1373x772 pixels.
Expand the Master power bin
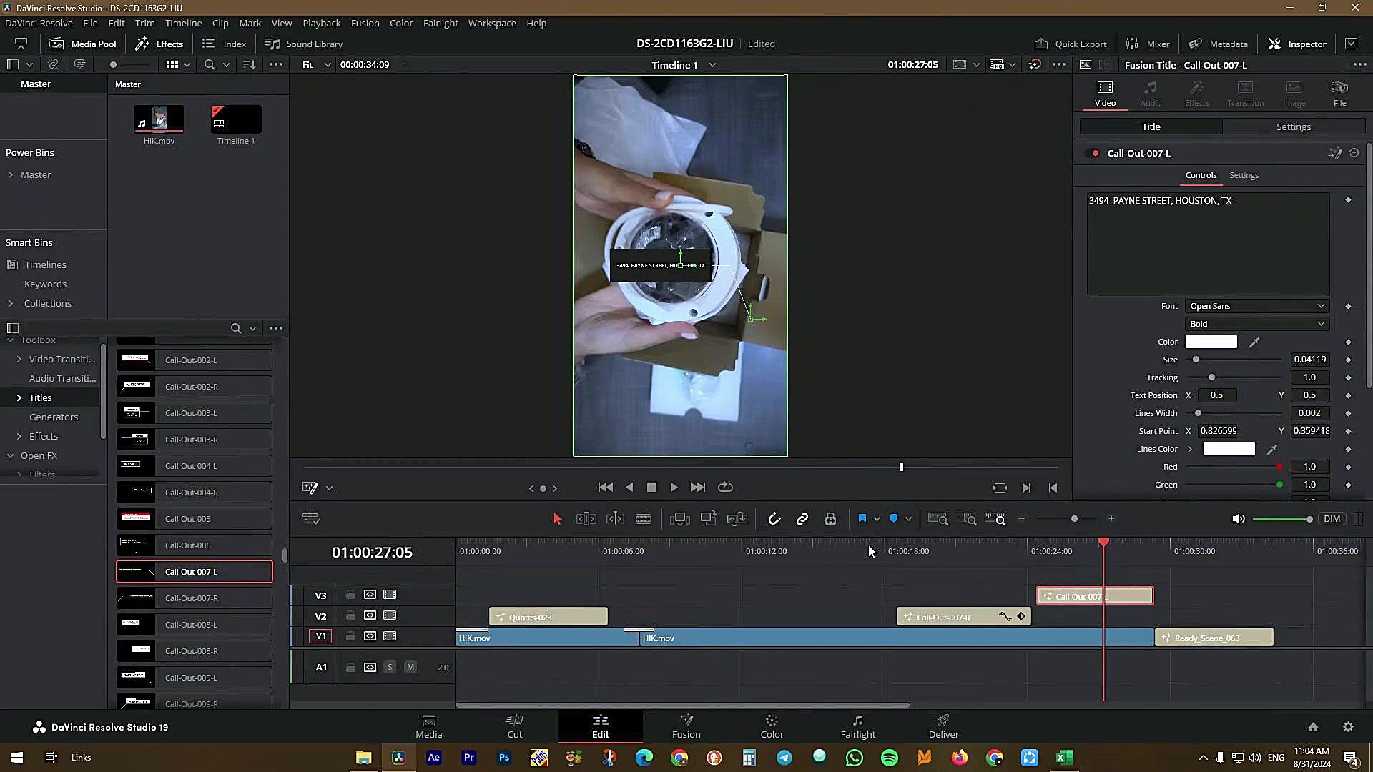click(10, 175)
